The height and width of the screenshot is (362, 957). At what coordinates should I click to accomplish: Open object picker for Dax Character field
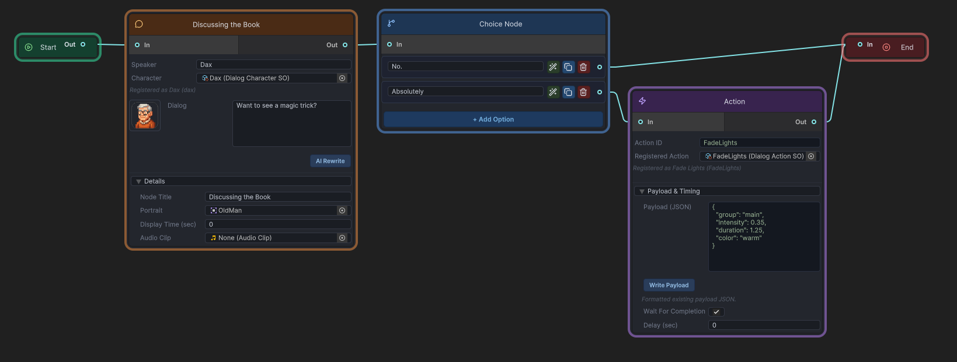coord(342,78)
